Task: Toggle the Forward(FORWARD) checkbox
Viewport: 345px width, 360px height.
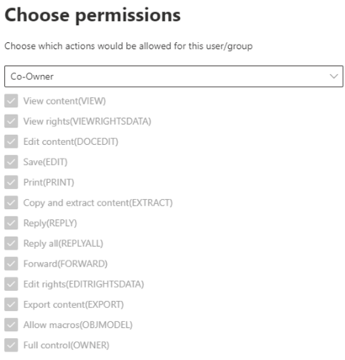Action: [x=11, y=264]
